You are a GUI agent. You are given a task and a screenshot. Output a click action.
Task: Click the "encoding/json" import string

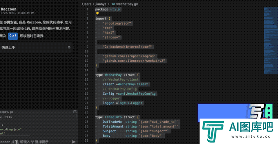[117, 23]
